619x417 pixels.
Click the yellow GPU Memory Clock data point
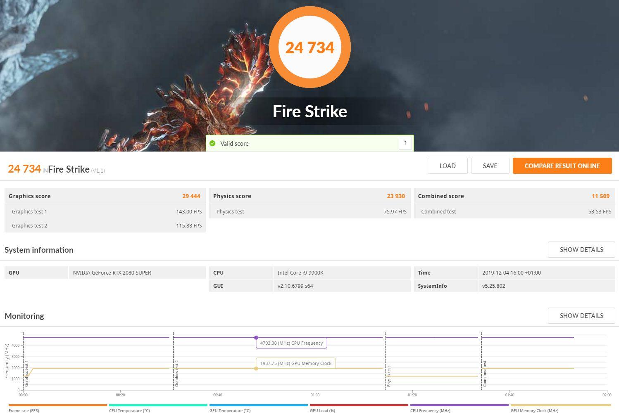(x=256, y=368)
